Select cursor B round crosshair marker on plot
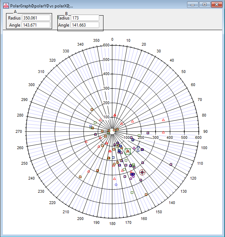Image resolution: width=225 pixels, height=237 pixels. (142, 172)
